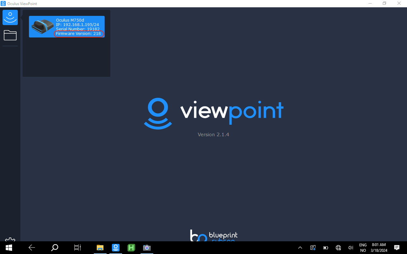Open the green H application in taskbar
This screenshot has width=407, height=254.
click(131, 248)
